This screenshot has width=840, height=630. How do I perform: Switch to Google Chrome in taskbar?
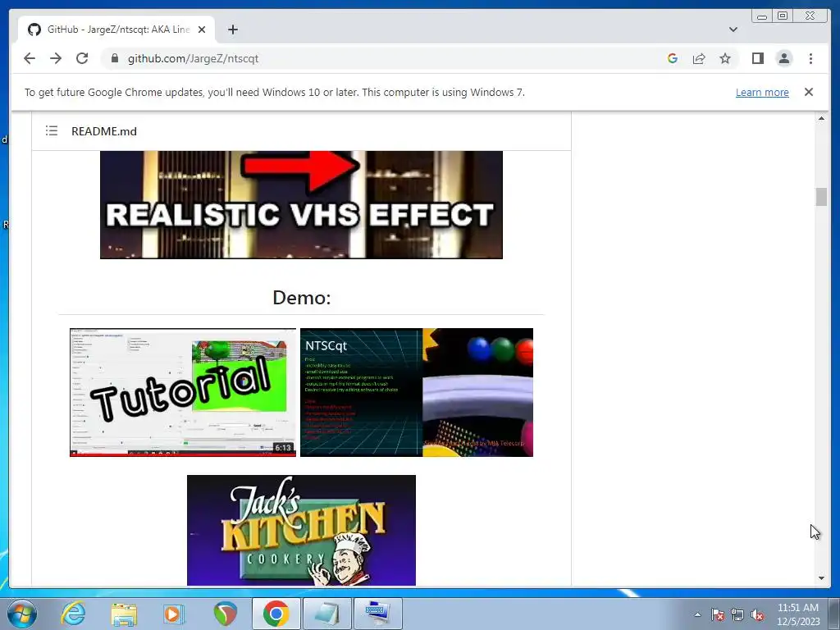(x=276, y=614)
